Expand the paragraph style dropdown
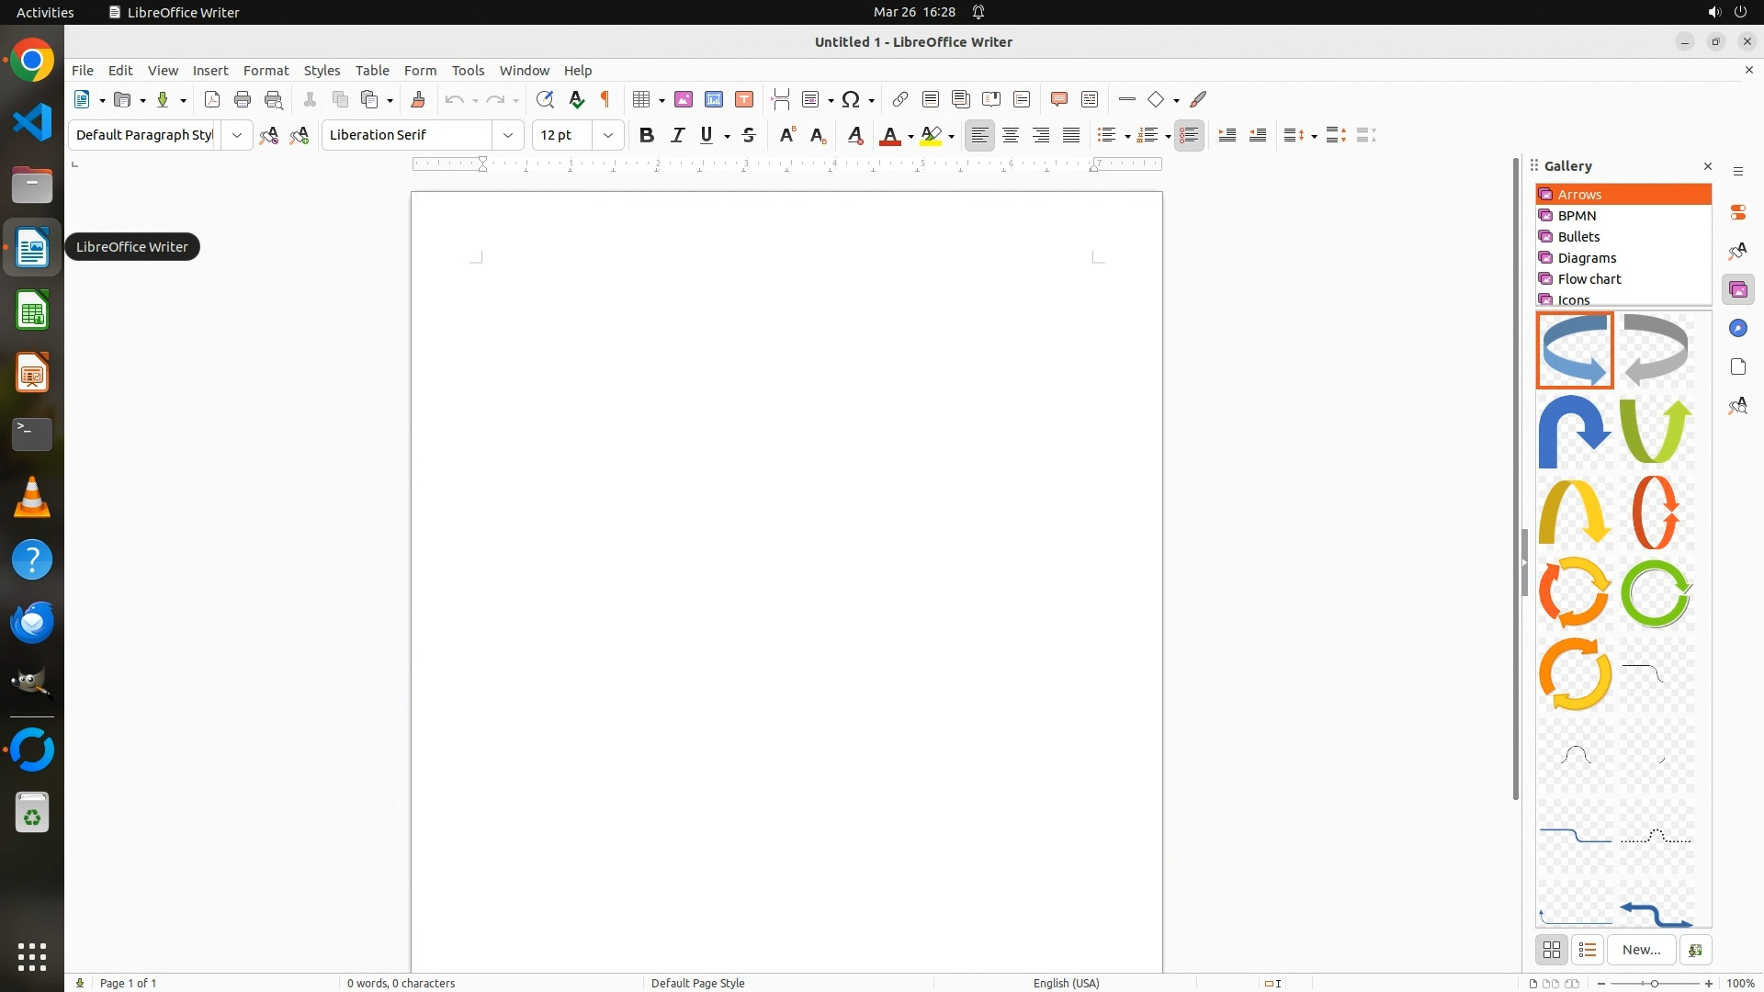The width and height of the screenshot is (1764, 992). [237, 135]
